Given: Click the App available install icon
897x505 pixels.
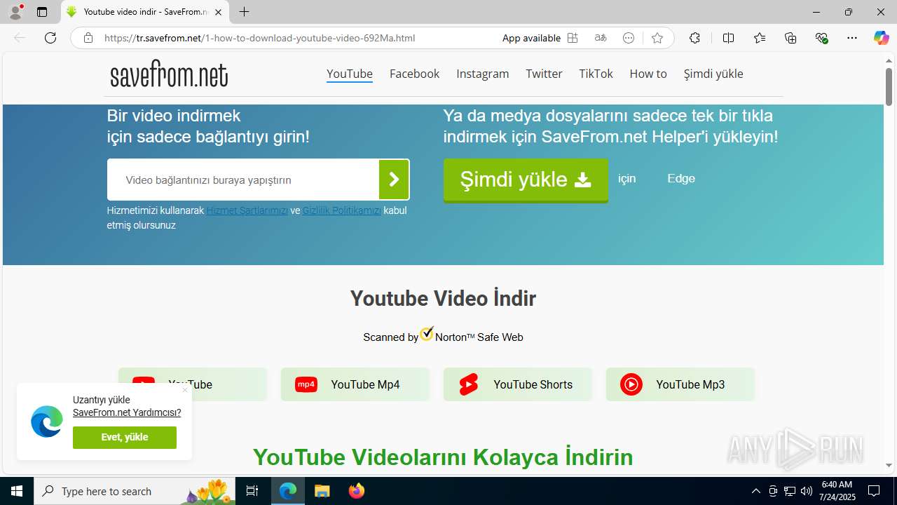Looking at the screenshot, I should pyautogui.click(x=573, y=38).
